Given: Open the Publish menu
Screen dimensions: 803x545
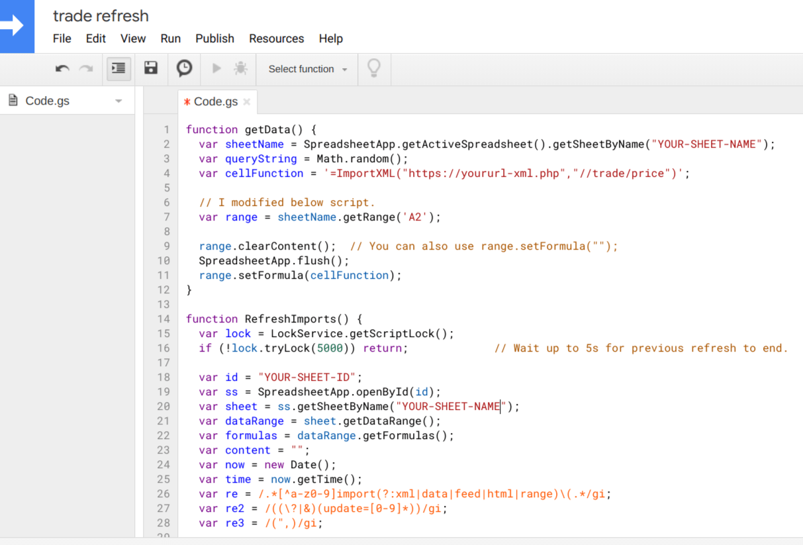Looking at the screenshot, I should pyautogui.click(x=215, y=38).
